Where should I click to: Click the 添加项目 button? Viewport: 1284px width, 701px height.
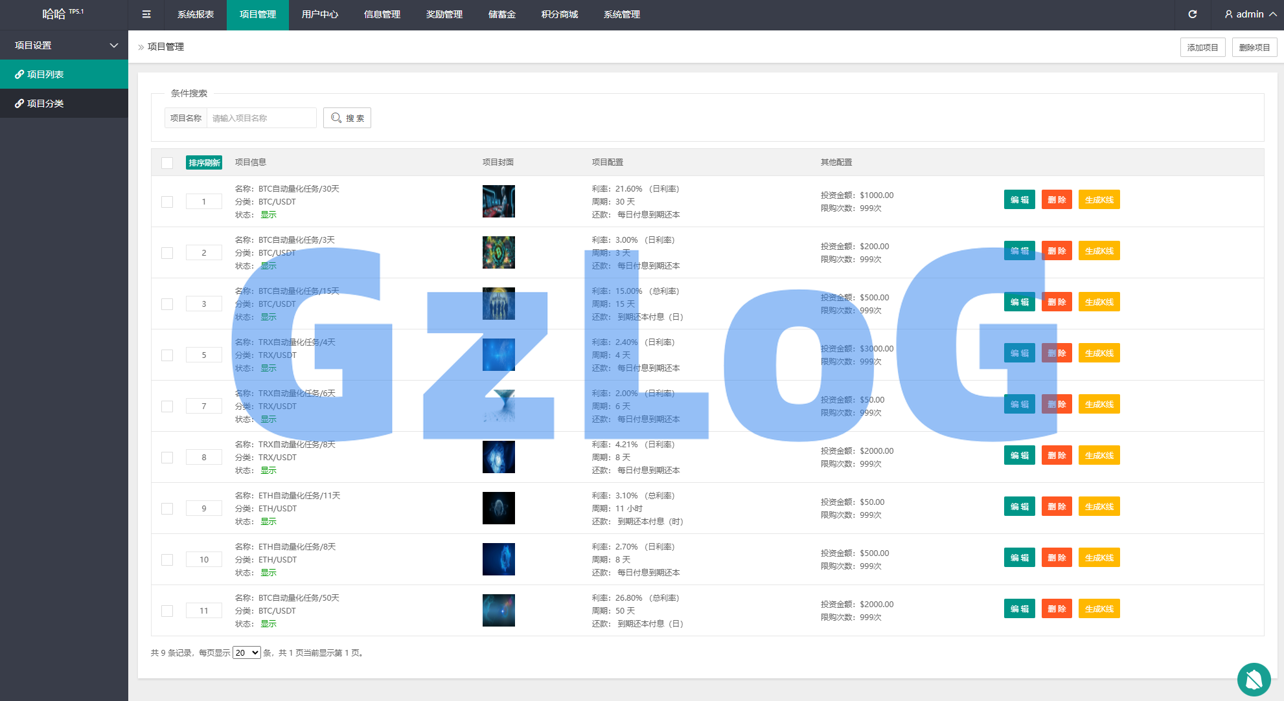pos(1202,47)
